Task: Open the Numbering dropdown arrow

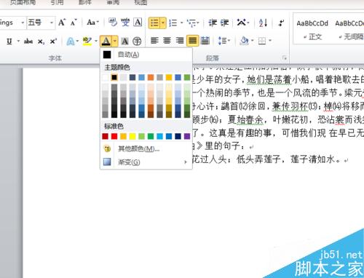Action: [x=181, y=23]
